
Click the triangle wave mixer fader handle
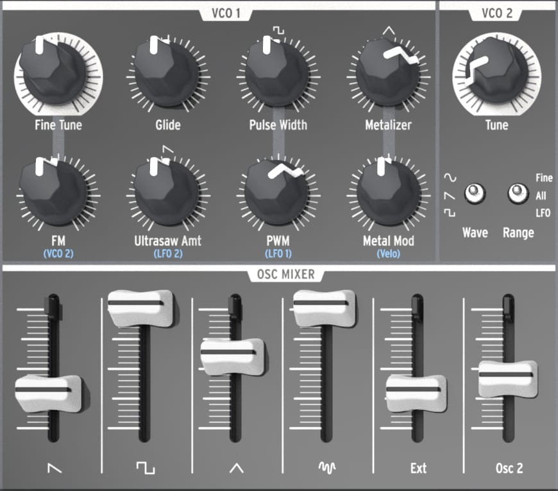(x=233, y=357)
